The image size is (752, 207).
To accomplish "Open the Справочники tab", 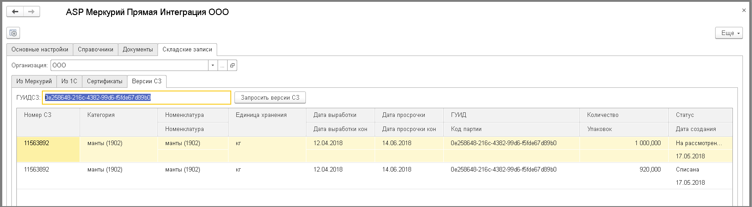I will click(96, 50).
